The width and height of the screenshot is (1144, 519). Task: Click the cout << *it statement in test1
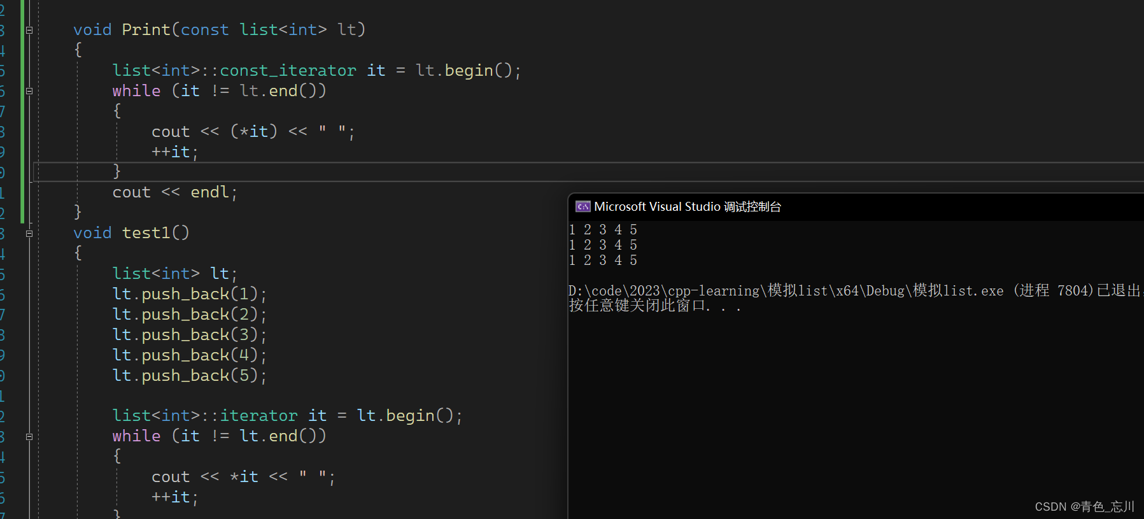243,476
